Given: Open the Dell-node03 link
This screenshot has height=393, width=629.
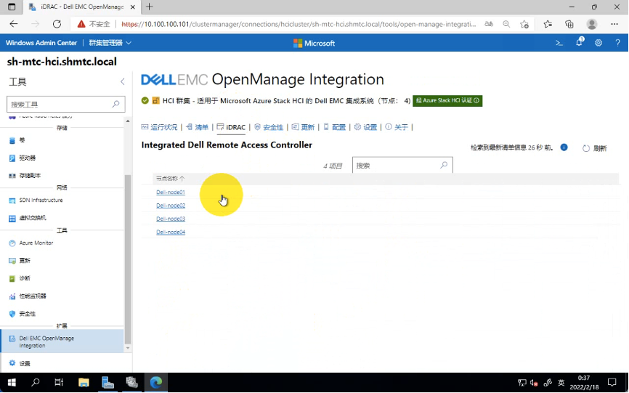Looking at the screenshot, I should tap(171, 219).
